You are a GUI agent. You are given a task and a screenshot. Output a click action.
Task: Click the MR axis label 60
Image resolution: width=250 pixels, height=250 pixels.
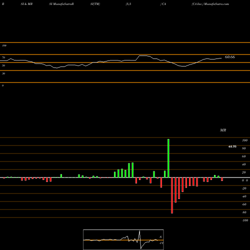243,156
